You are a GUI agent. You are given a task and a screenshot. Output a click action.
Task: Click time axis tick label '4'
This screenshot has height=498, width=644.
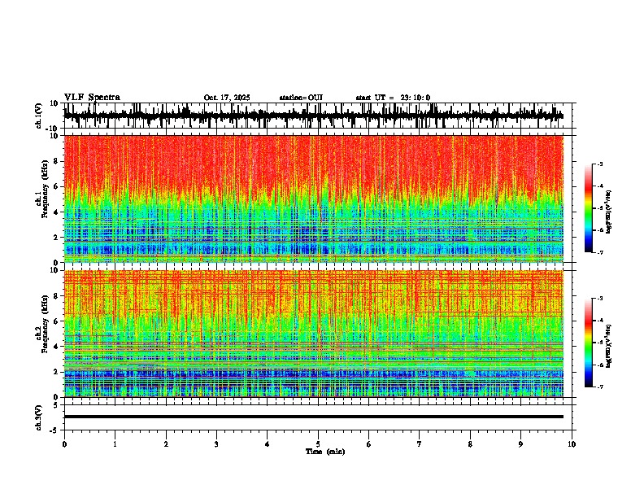point(267,444)
